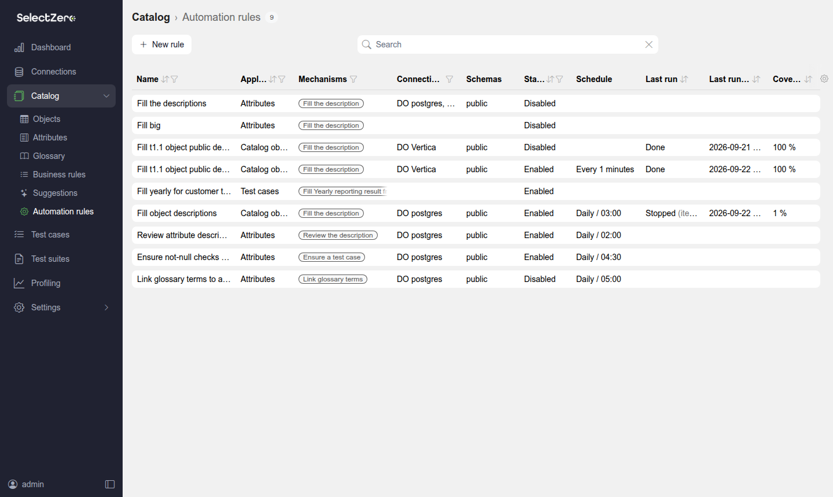Open the Fill the descriptions rule
Screen dimensions: 833x497
[x=476, y=103]
